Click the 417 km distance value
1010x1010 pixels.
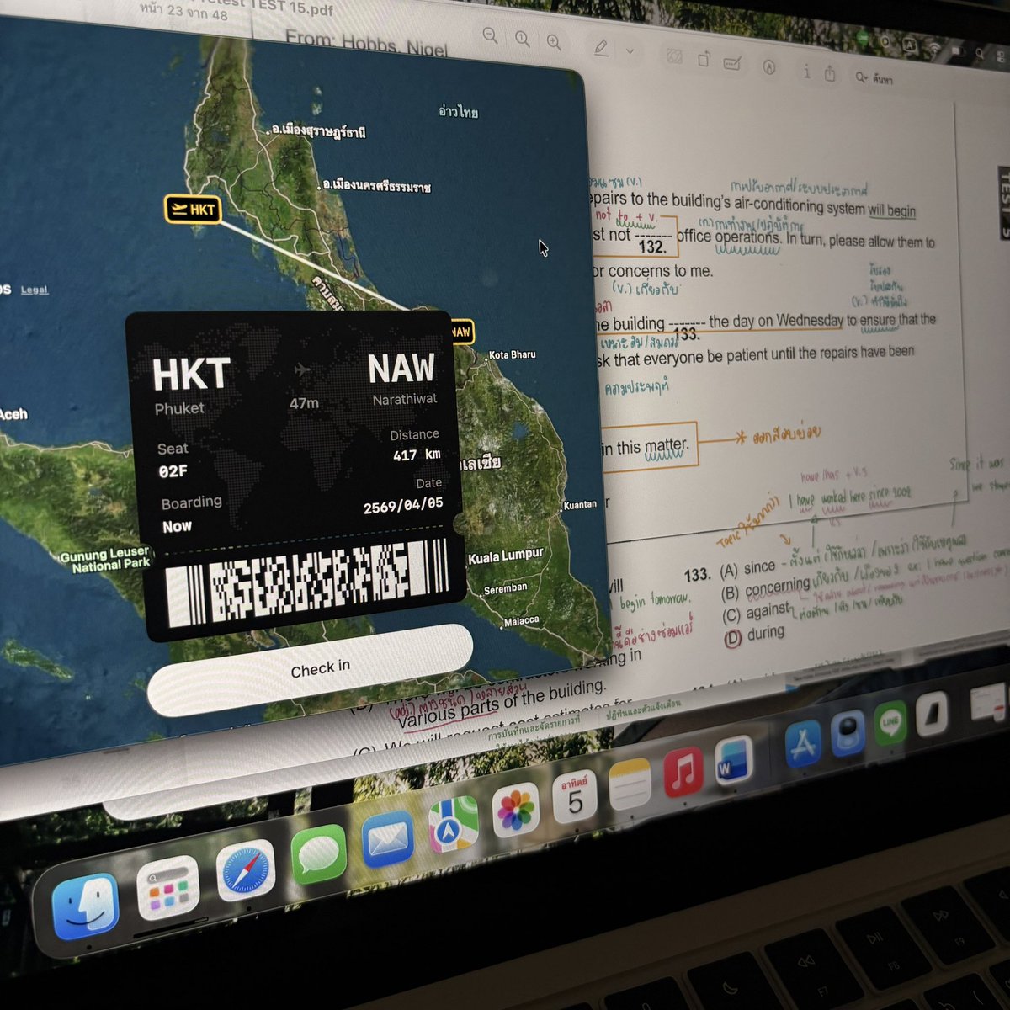point(417,454)
